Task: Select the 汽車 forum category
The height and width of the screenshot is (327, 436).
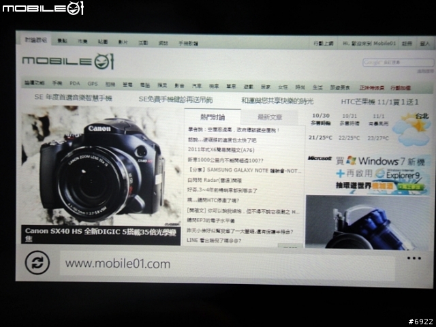Action: [197, 86]
